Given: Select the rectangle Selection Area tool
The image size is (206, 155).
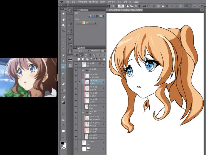Looking at the screenshot, I should coord(64,37).
